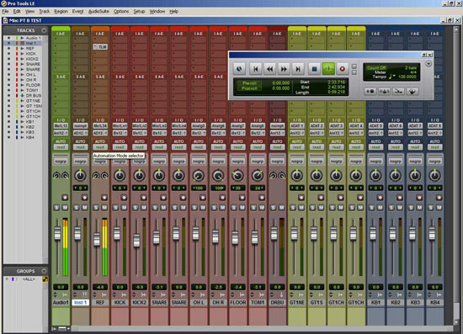The width and height of the screenshot is (463, 334).
Task: Click the Inst 1 track name button
Action: point(80,302)
